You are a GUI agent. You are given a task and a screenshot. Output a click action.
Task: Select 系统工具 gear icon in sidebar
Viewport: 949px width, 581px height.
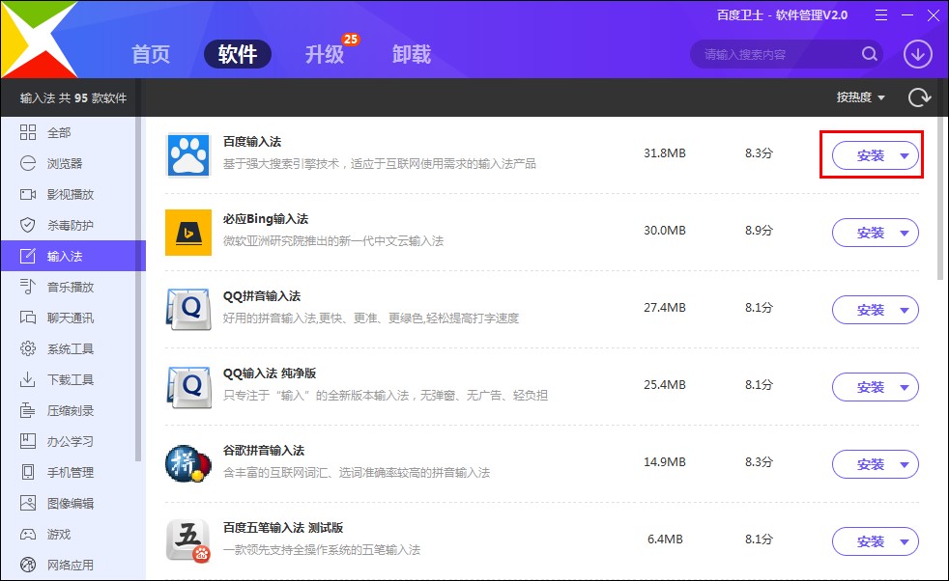pos(28,348)
